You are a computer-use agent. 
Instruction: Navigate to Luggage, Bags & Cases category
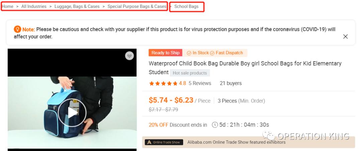(77, 6)
